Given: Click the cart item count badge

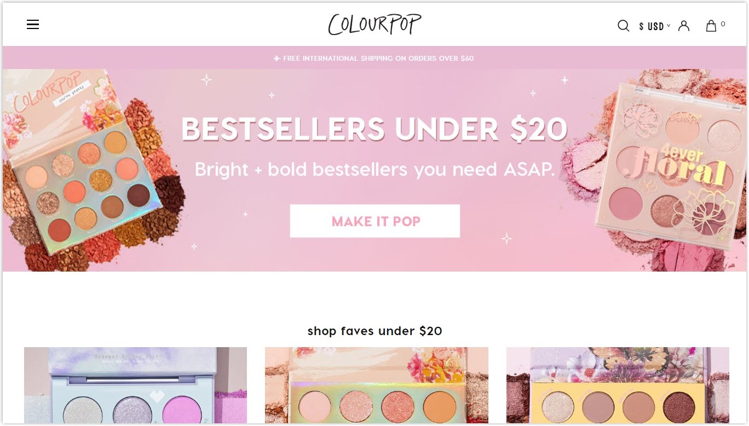Looking at the screenshot, I should point(723,24).
